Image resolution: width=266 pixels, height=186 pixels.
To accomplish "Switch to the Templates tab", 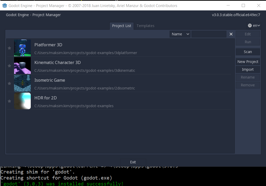I will [x=146, y=26].
